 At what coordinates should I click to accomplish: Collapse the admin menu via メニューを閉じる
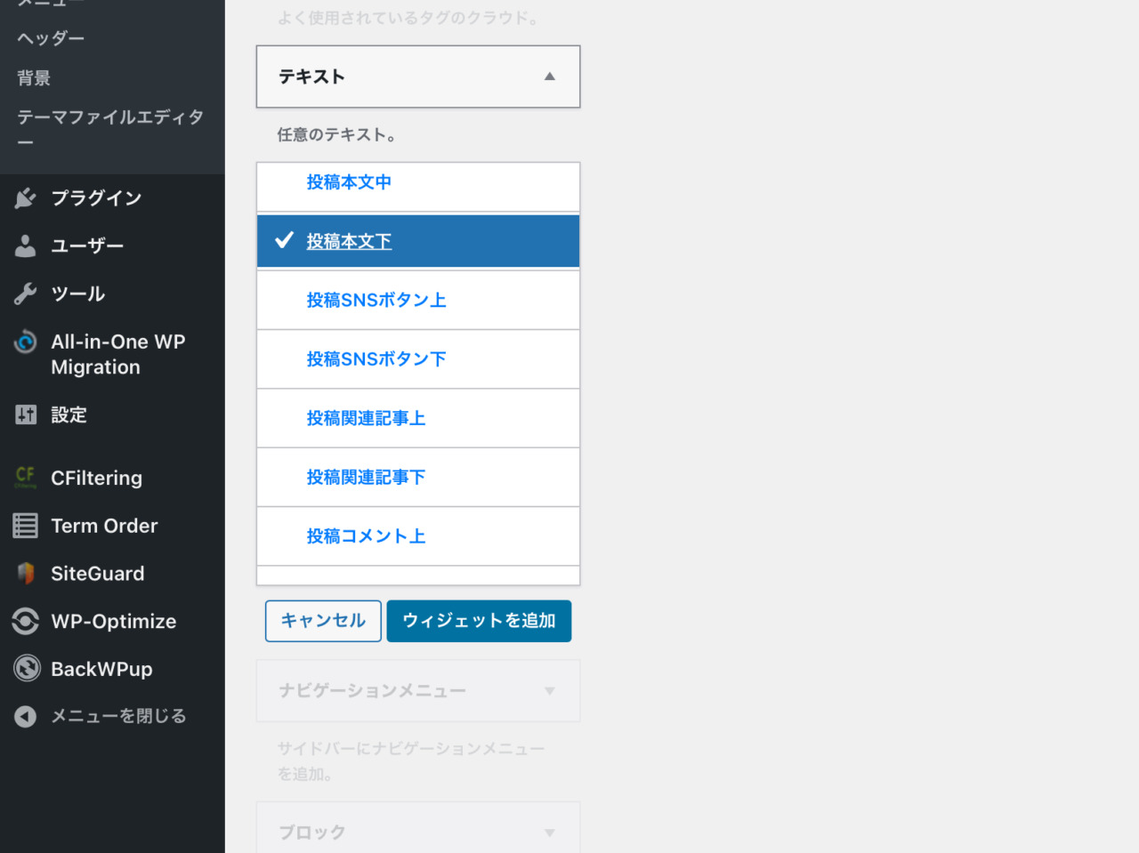point(117,716)
